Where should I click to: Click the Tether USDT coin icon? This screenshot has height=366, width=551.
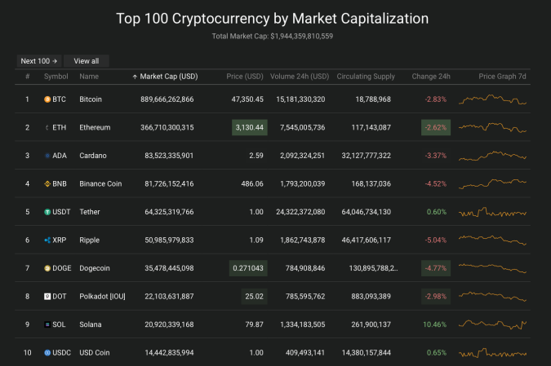[x=47, y=212]
